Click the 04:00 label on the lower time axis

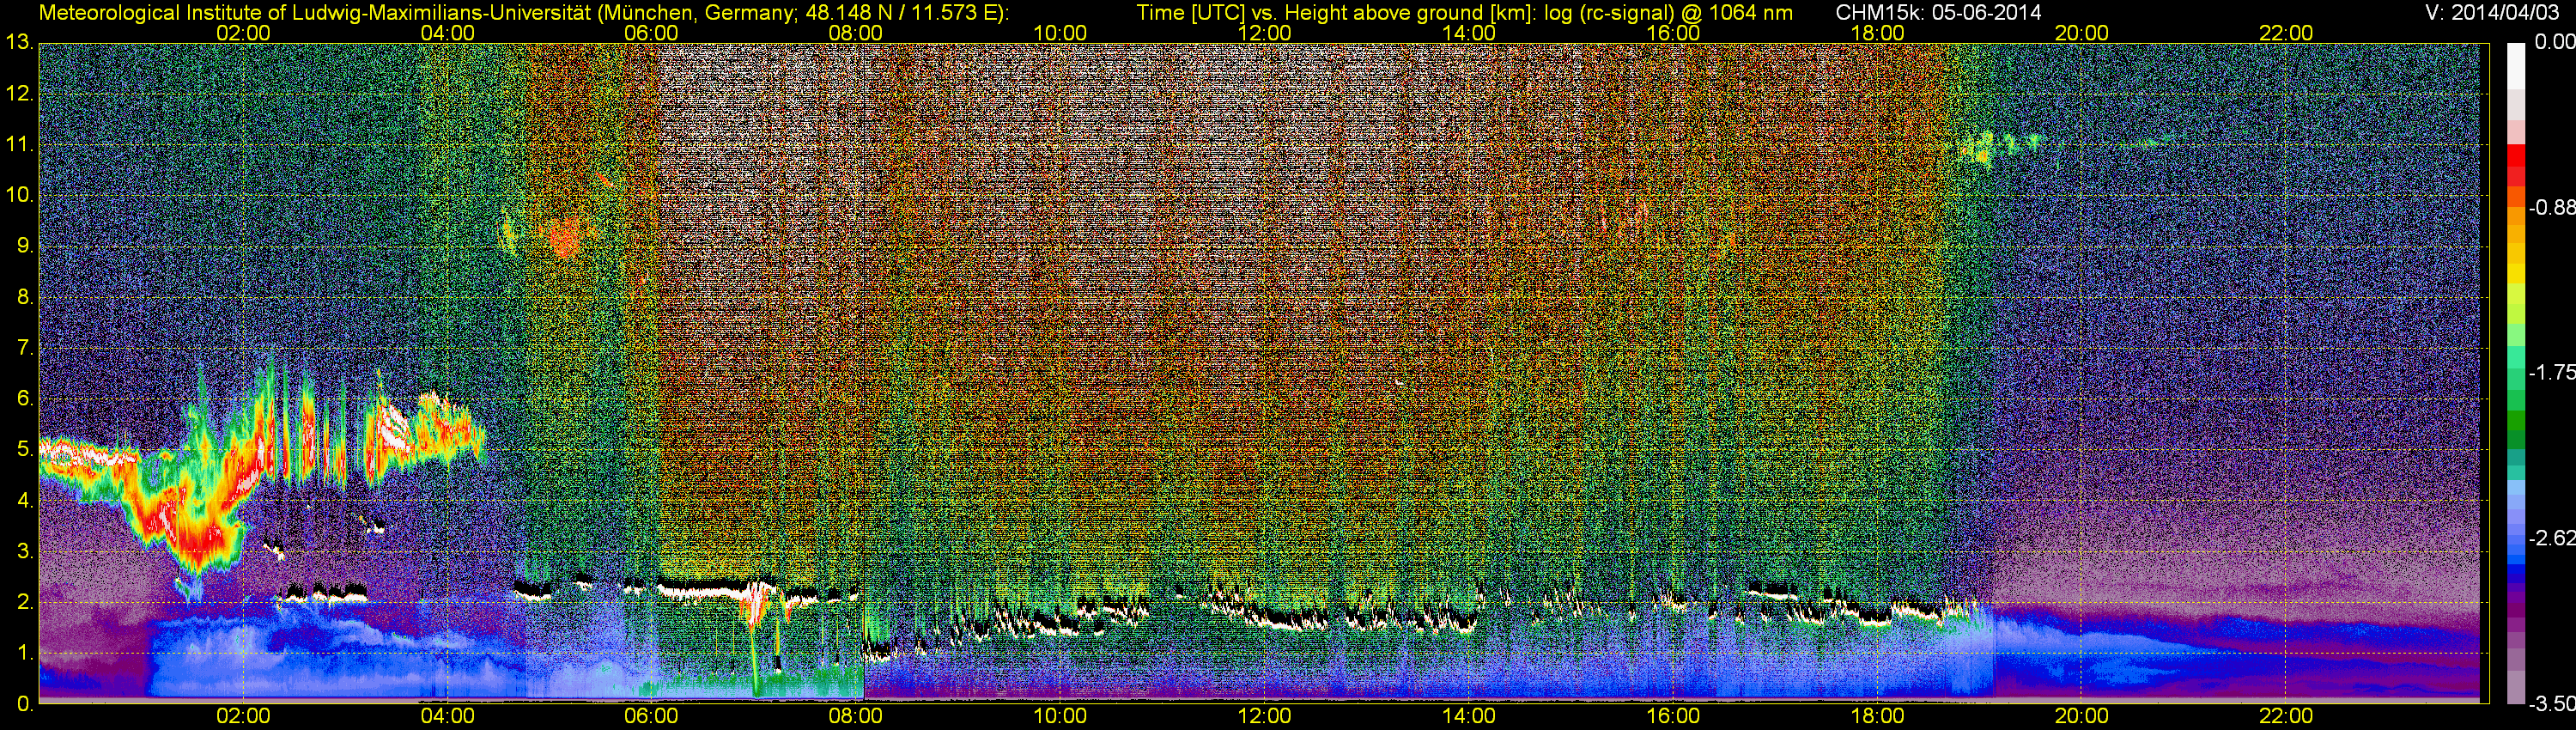click(x=448, y=716)
